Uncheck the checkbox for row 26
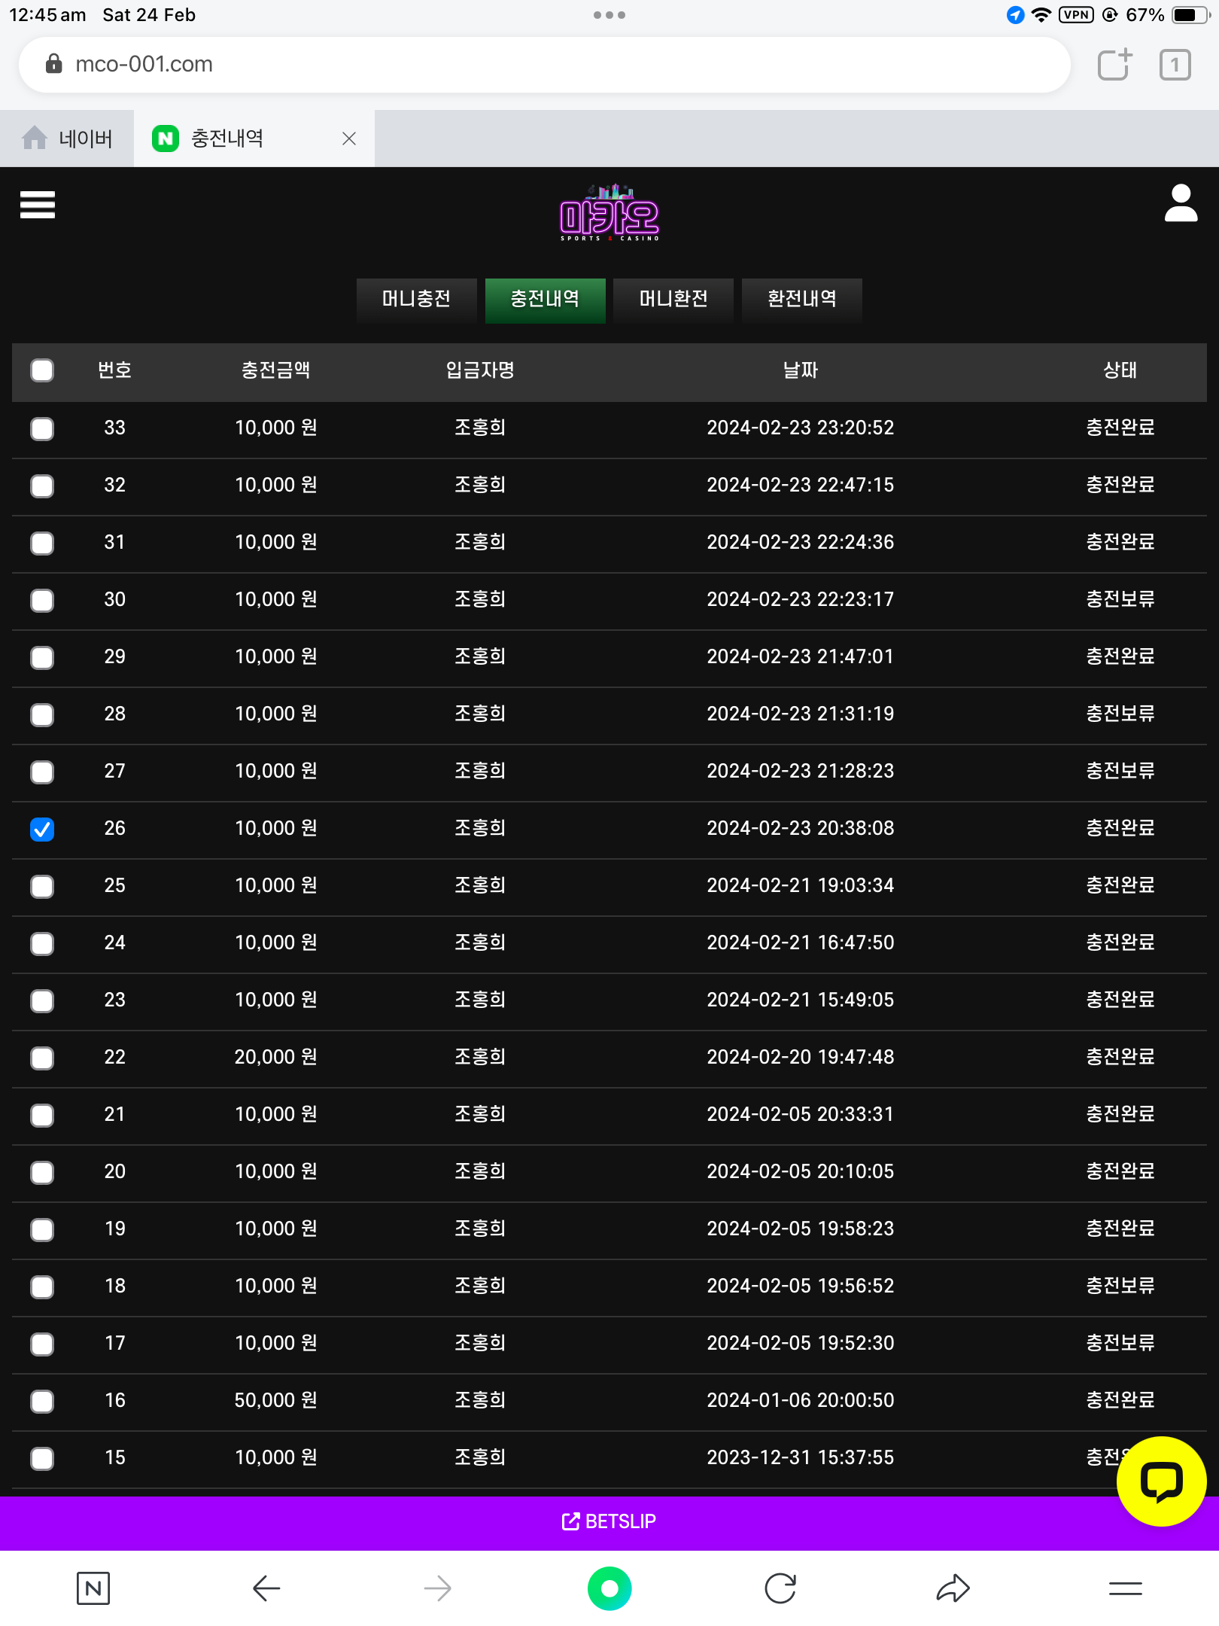 pos(42,829)
